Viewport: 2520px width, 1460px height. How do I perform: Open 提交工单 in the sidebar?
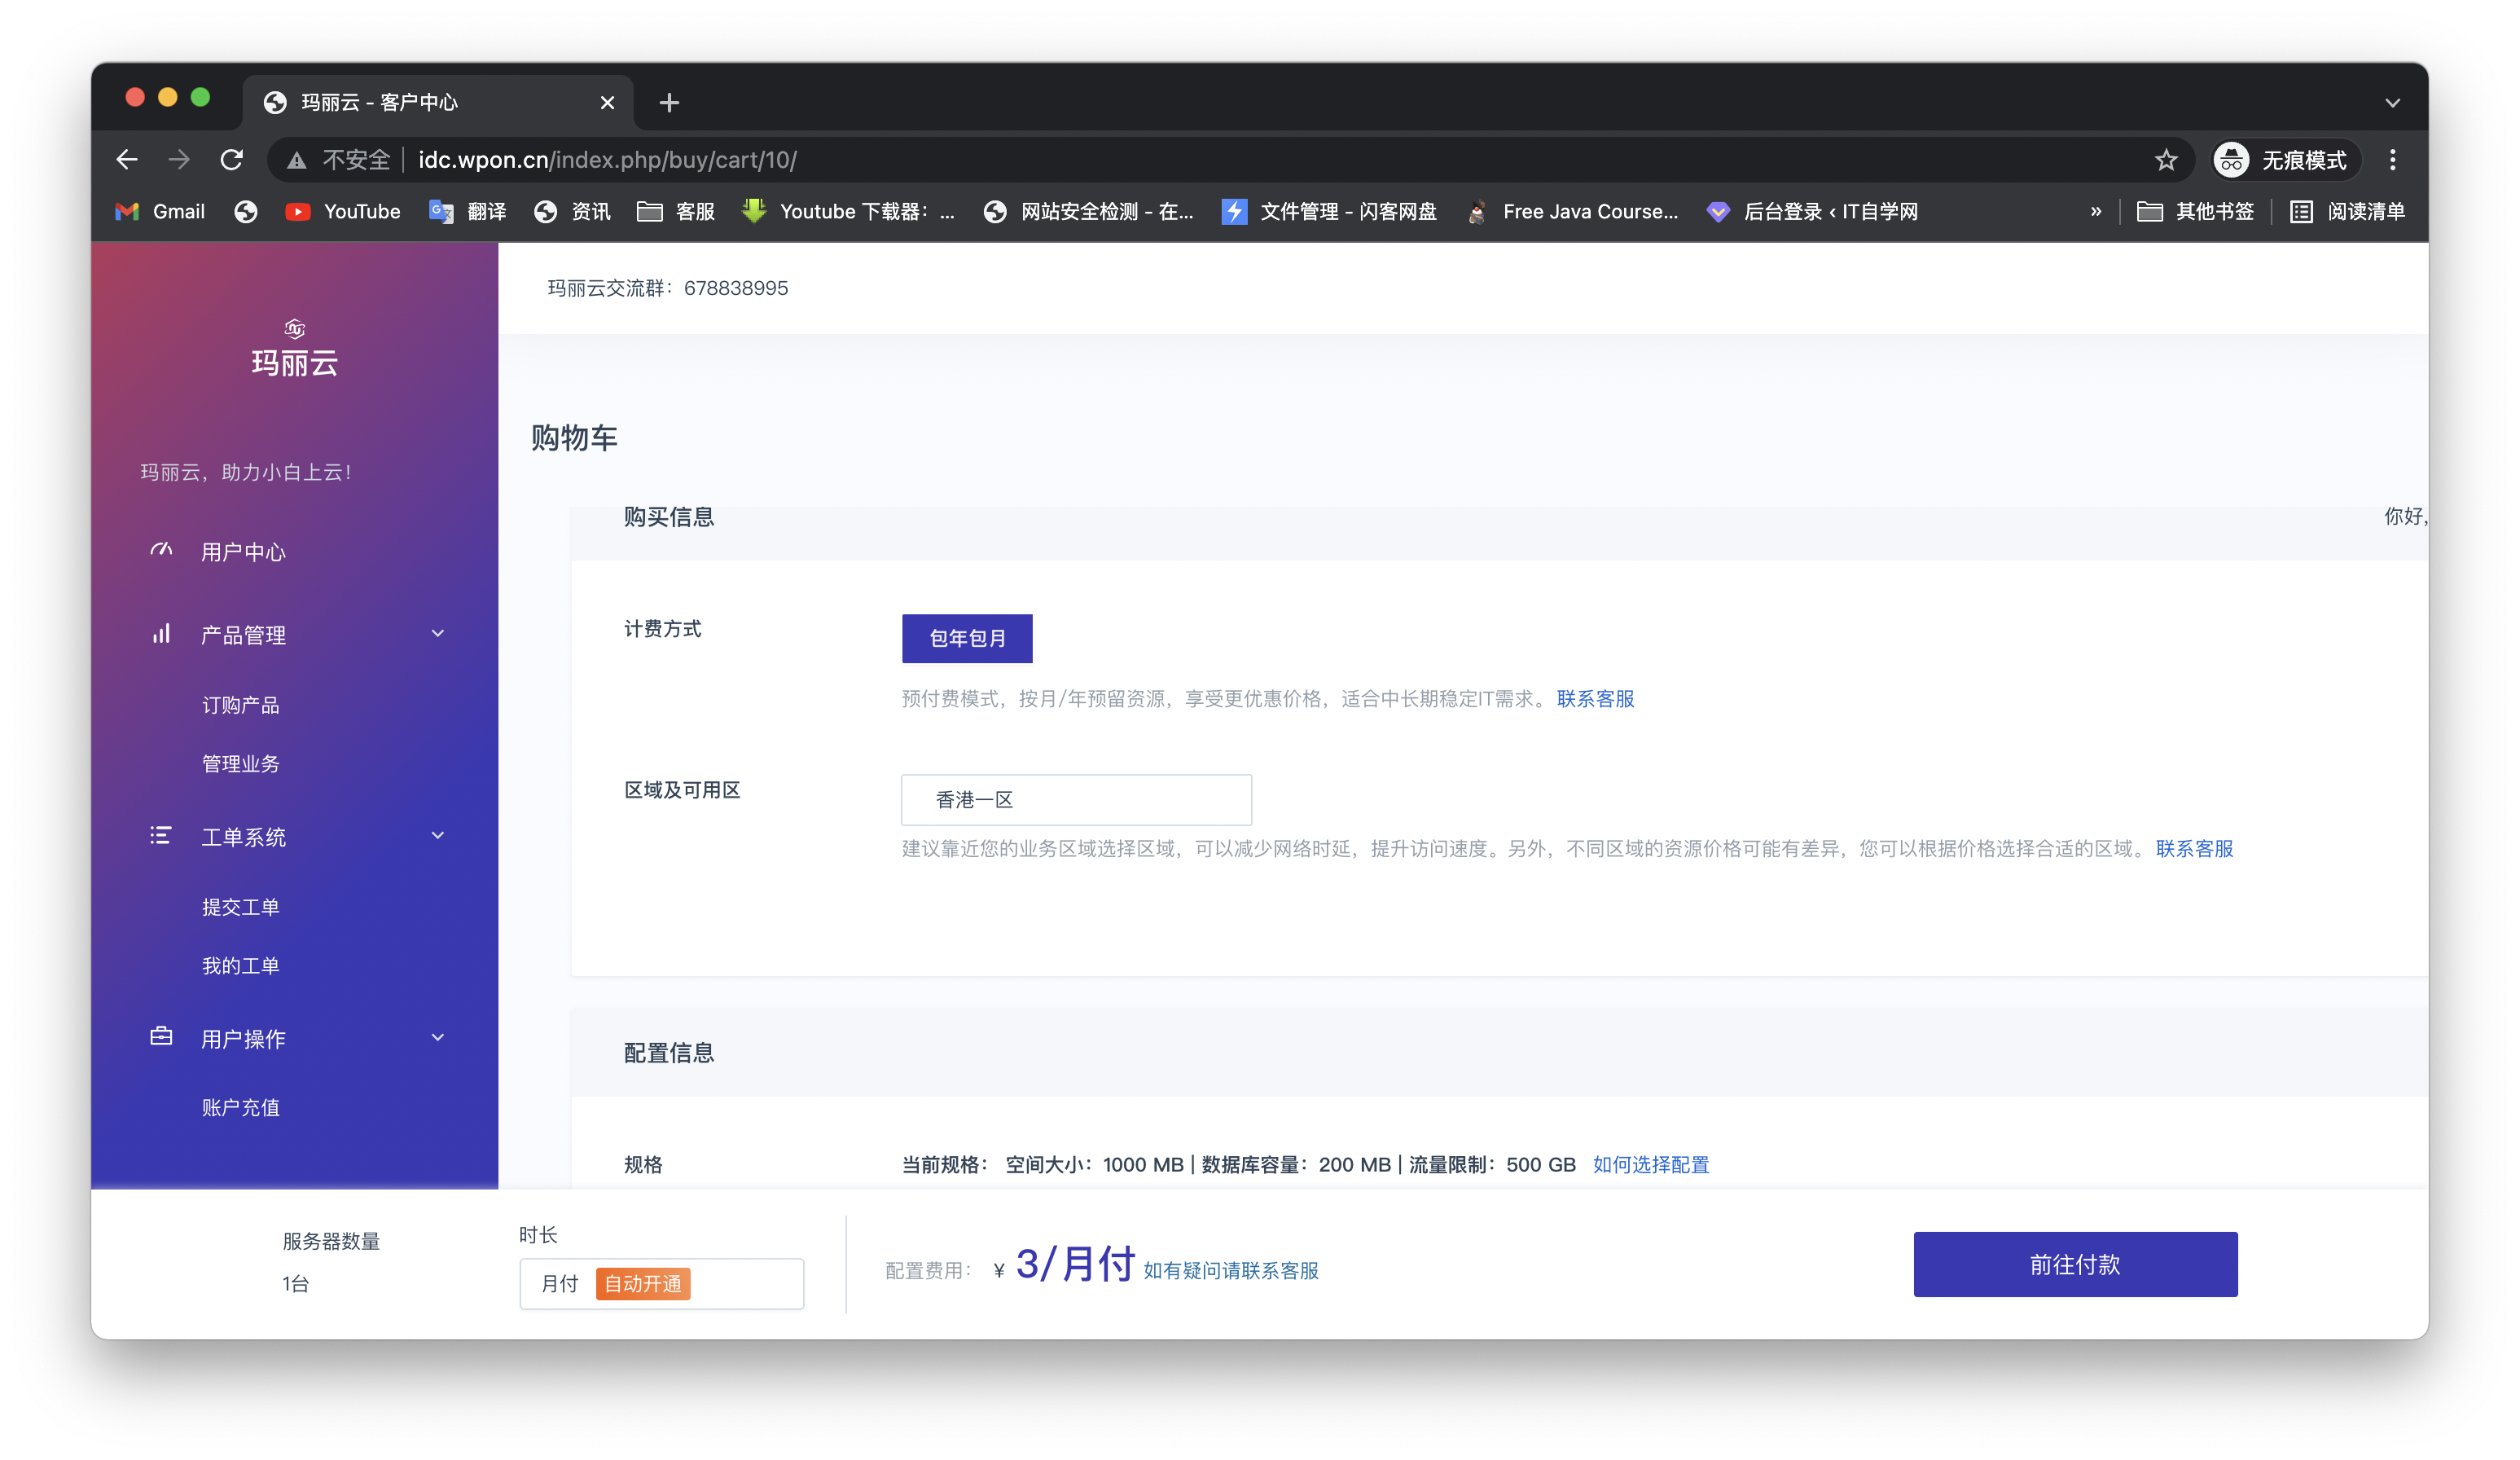point(241,908)
